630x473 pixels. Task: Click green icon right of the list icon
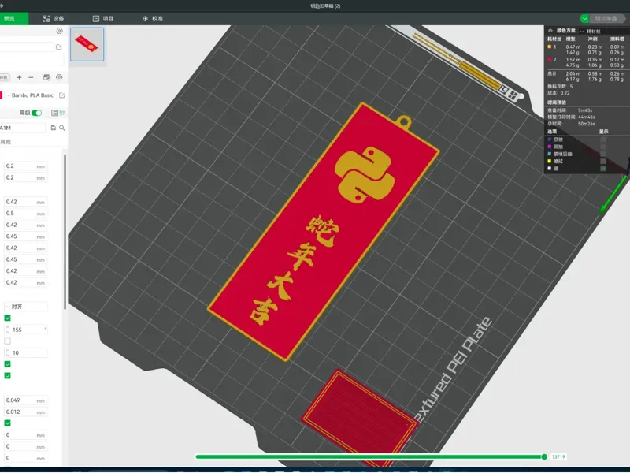(62, 113)
